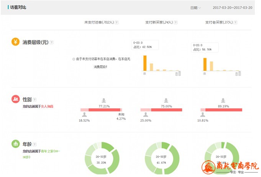The image size is (261, 177).
Task: Click help icon beside 消费层级(元)
Action: (52, 42)
